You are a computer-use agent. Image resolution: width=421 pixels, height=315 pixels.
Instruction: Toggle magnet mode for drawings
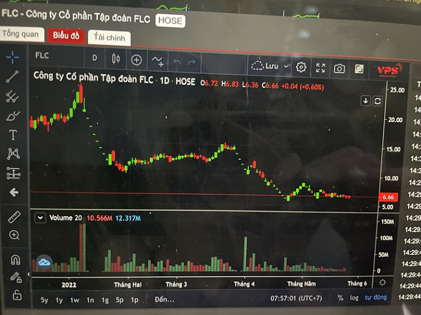click(x=16, y=259)
